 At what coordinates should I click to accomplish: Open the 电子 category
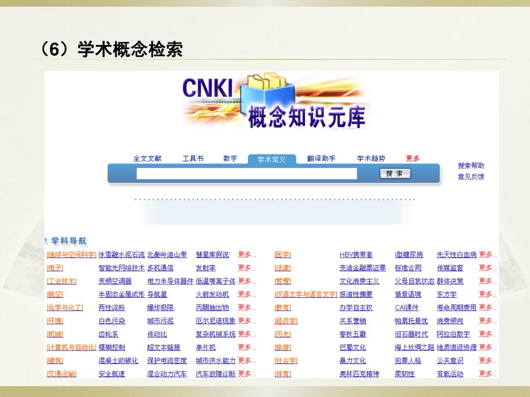pyautogui.click(x=55, y=268)
